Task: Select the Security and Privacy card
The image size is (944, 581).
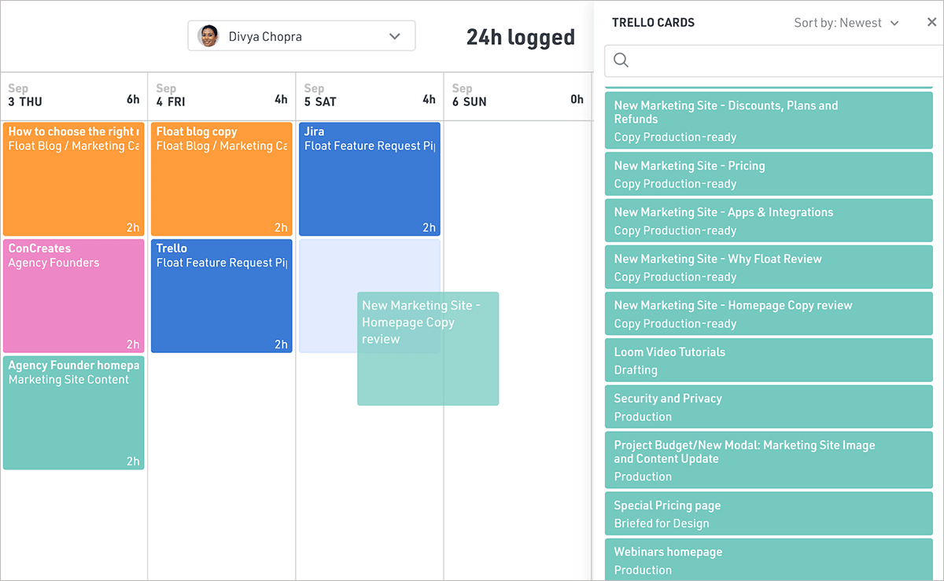Action: [x=768, y=407]
